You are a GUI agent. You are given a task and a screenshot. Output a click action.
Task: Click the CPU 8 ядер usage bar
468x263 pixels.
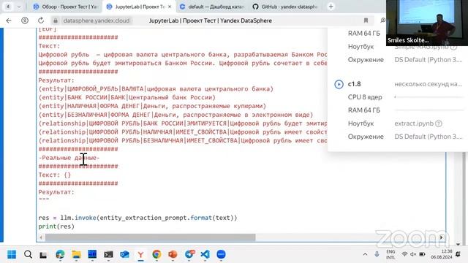point(429,97)
